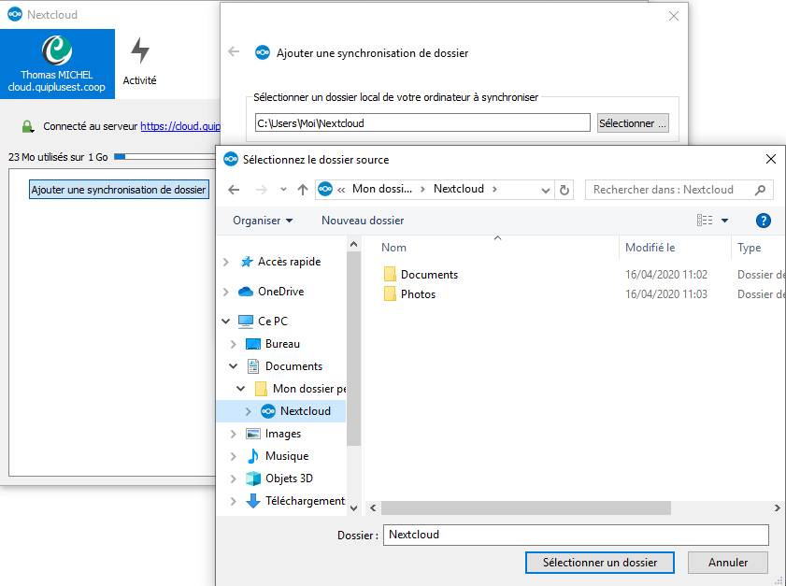
Task: Click the green padlock connection icon
Action: [27, 126]
